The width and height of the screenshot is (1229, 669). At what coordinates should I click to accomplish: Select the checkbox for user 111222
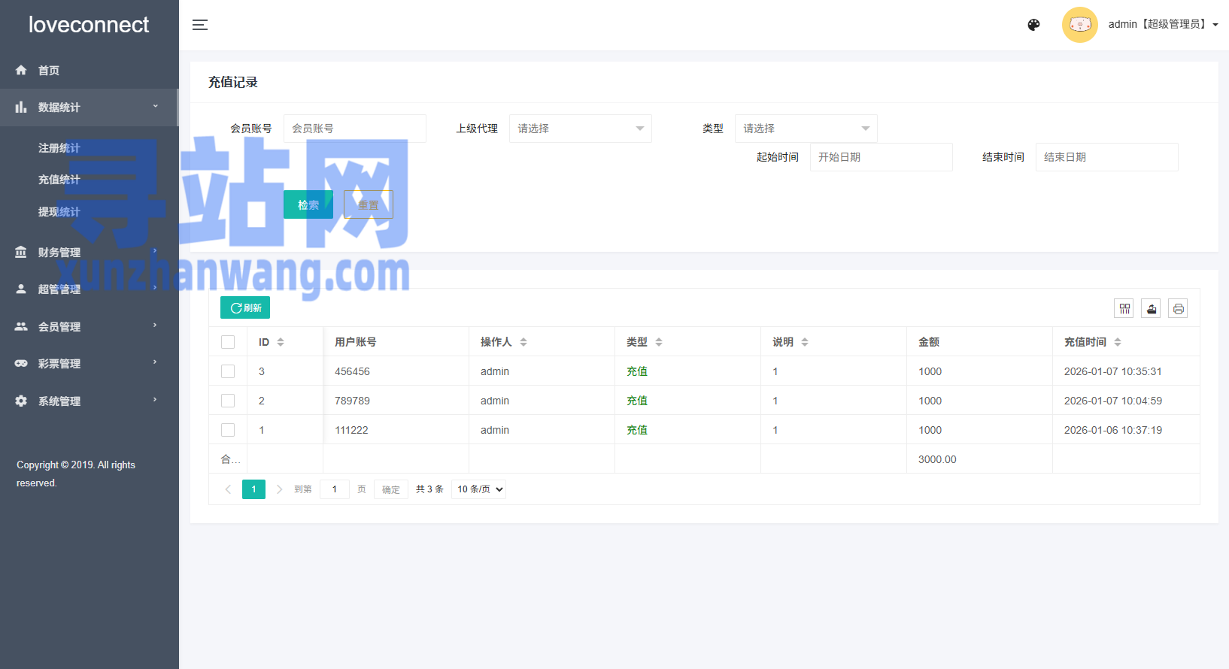[228, 430]
